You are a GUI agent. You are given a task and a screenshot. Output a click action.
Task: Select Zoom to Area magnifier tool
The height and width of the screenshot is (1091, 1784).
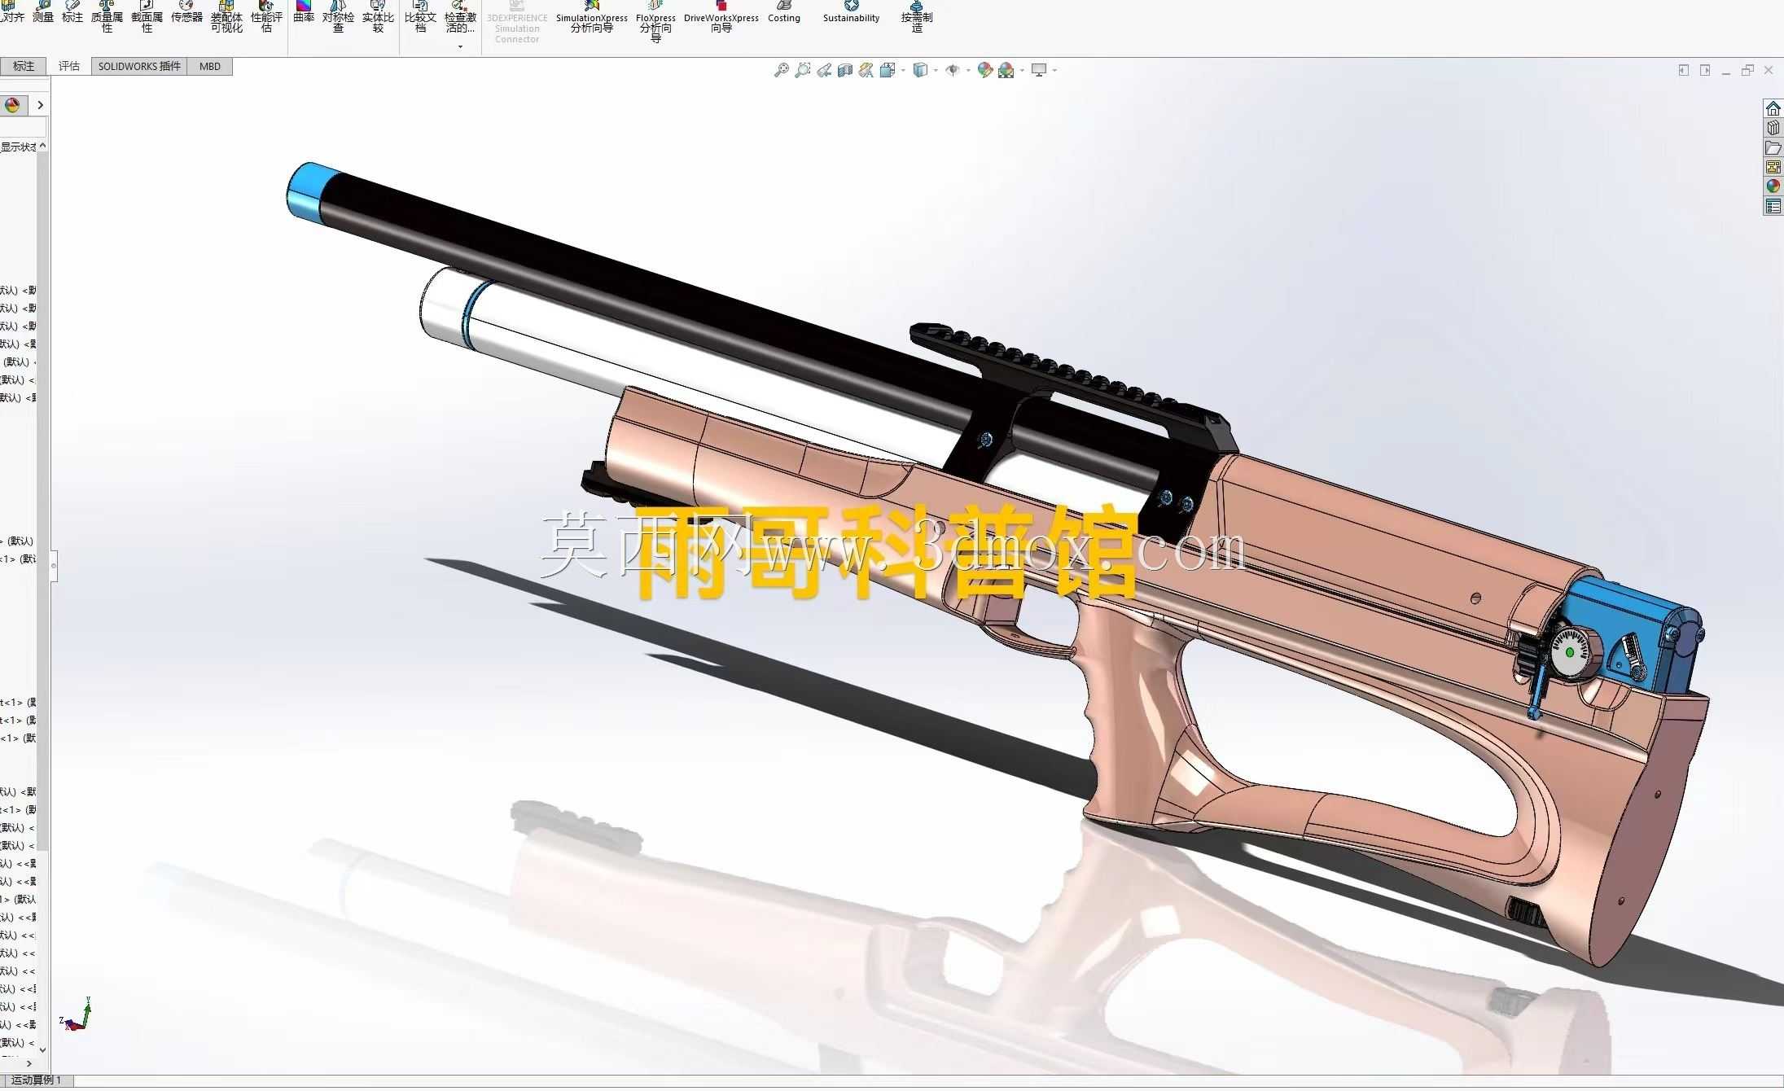(803, 70)
